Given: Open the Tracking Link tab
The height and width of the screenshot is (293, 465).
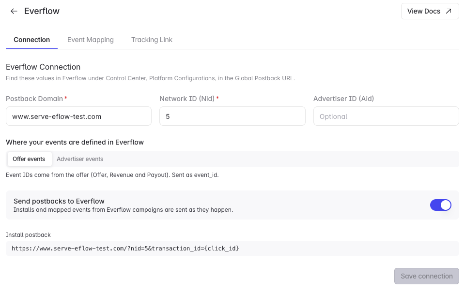Looking at the screenshot, I should [152, 40].
